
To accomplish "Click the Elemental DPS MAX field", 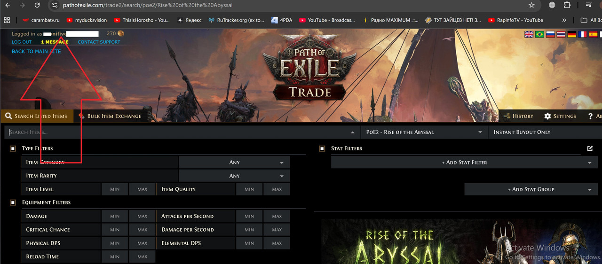I will click(x=277, y=243).
